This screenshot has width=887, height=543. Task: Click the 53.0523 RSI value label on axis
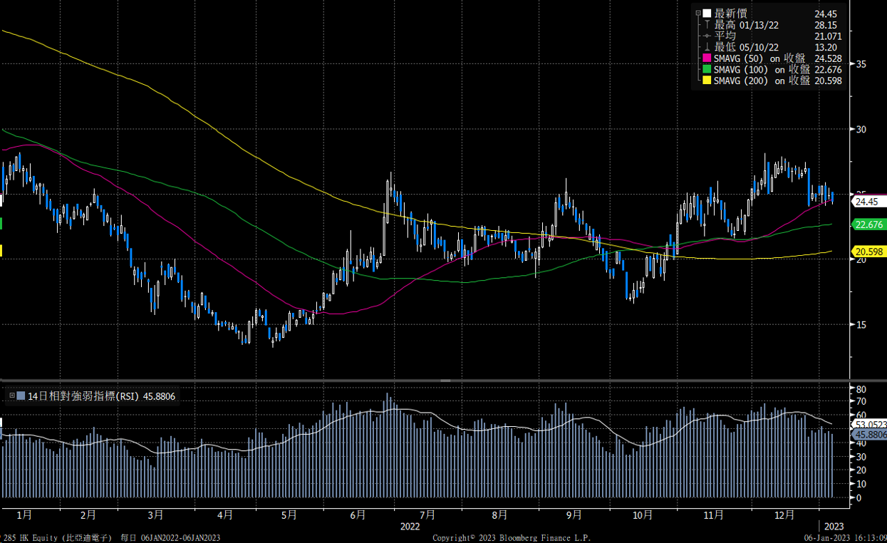pyautogui.click(x=866, y=423)
